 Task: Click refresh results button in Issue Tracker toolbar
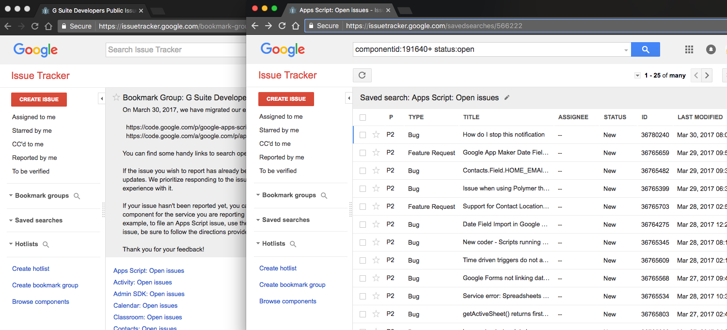(x=362, y=75)
